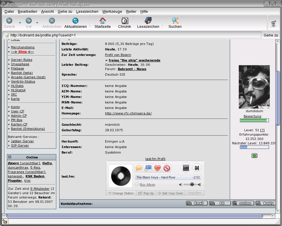Image resolution: width=282 pixels, height=226 pixels.
Task: Open the Zurück history dropdown arrow
Action: pos(20,23)
